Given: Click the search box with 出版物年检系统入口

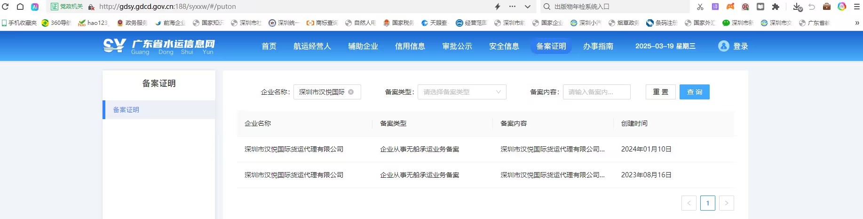Looking at the screenshot, I should pos(614,7).
